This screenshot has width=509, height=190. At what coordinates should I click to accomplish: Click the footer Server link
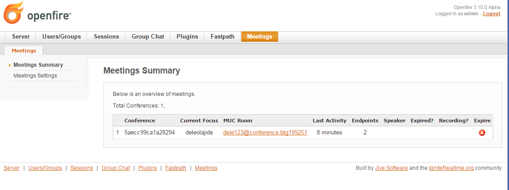(12, 168)
